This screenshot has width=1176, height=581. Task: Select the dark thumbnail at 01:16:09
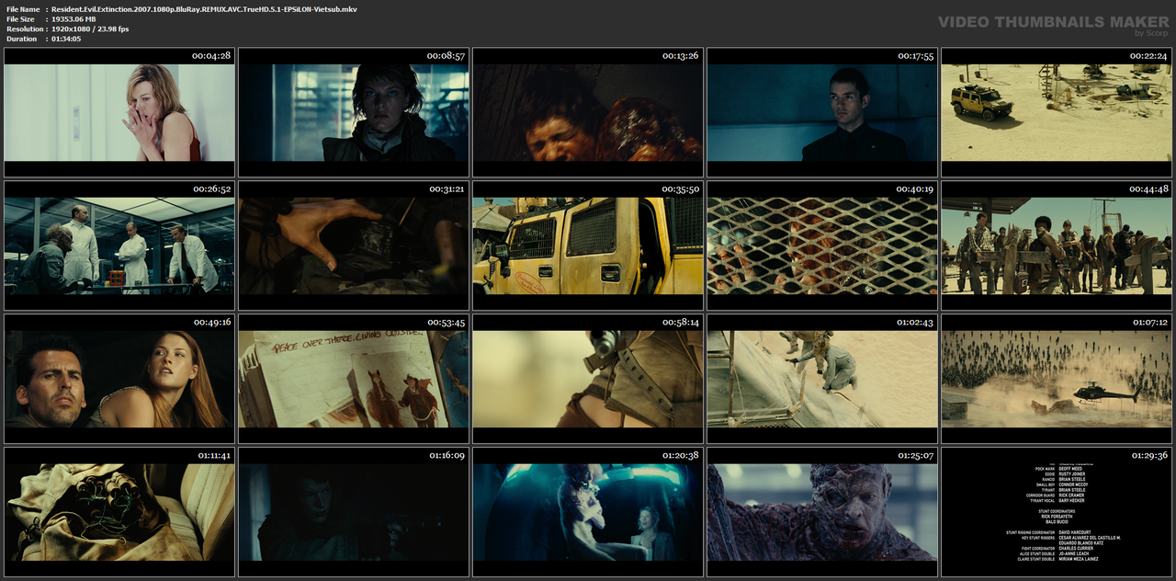(x=354, y=512)
